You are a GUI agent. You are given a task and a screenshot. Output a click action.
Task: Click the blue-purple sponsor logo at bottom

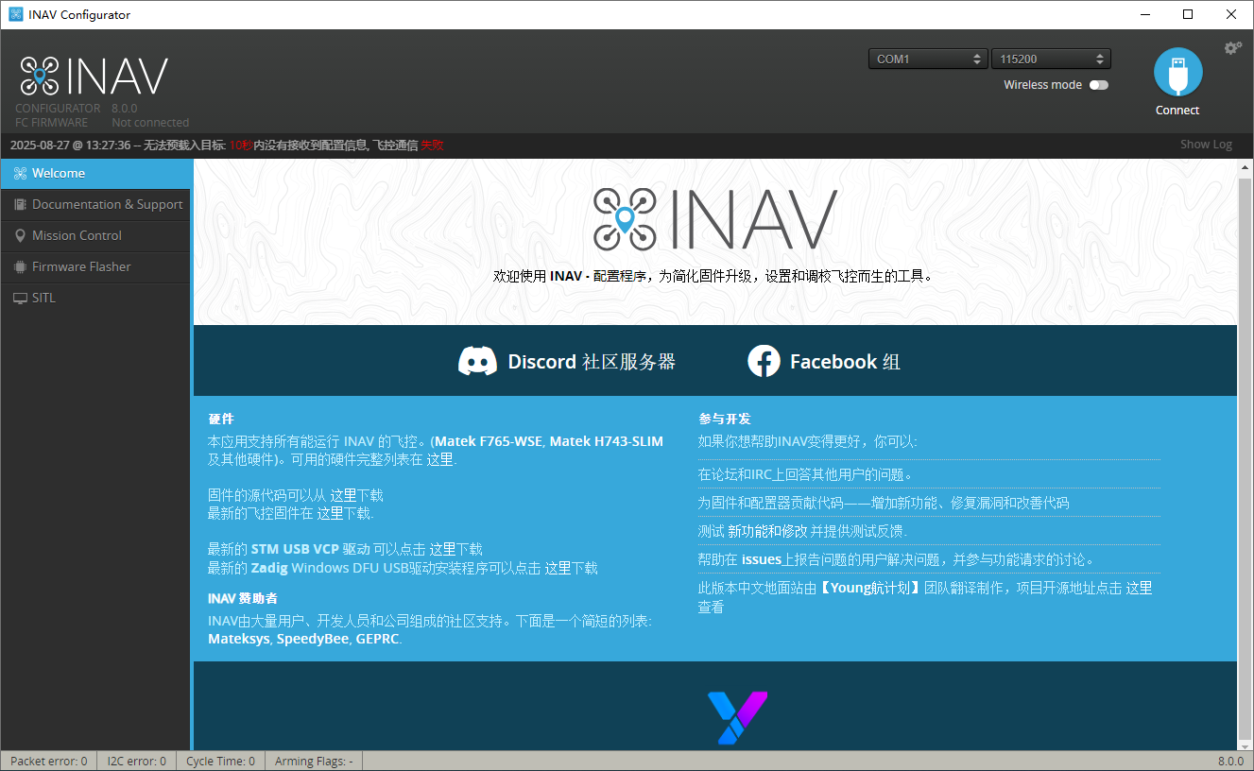[737, 718]
